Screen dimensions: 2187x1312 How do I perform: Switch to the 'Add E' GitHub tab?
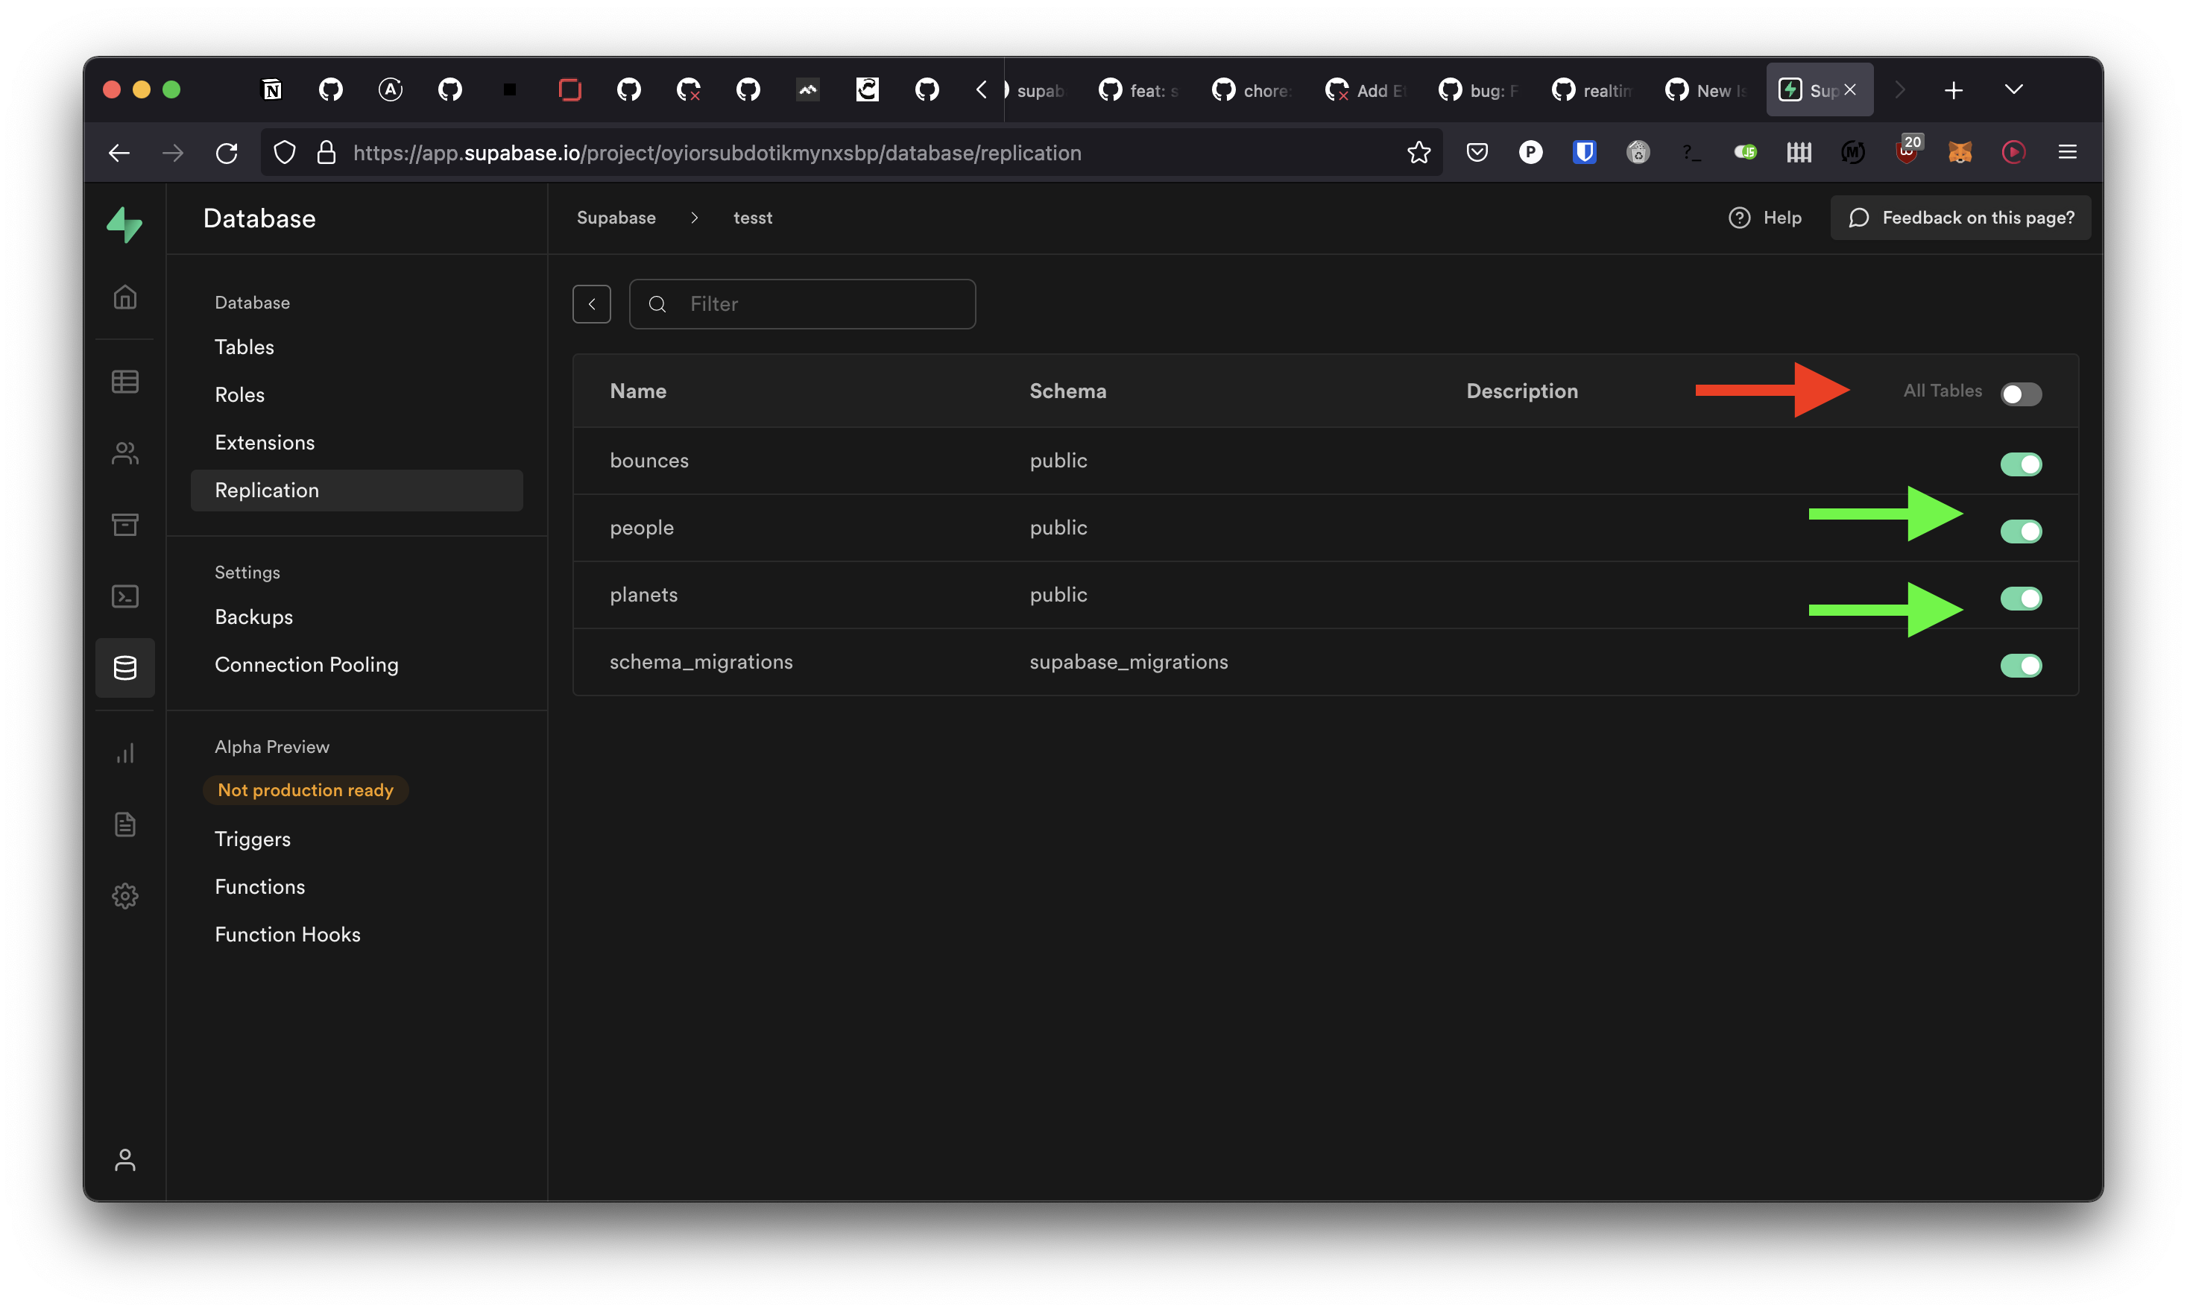[1365, 90]
